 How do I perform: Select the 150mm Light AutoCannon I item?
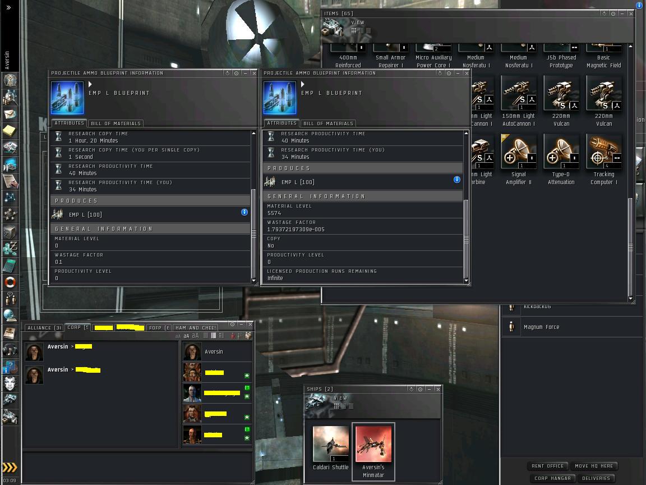(x=518, y=102)
